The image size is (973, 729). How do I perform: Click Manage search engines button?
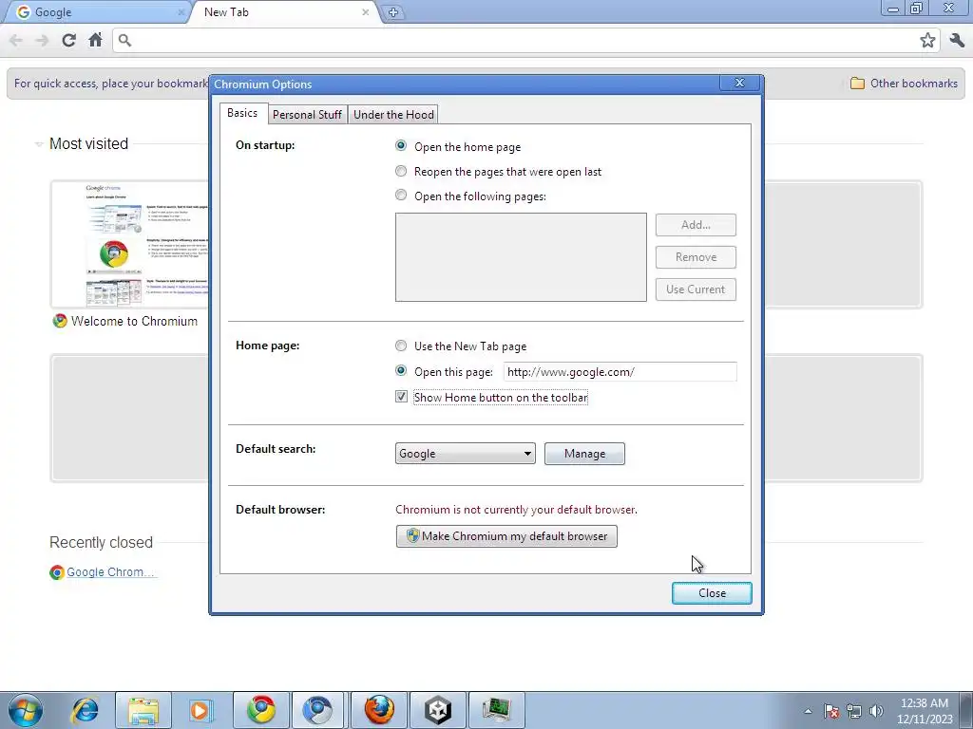[584, 454]
